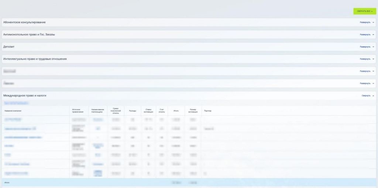This screenshot has height=188, width=378.
Task: Click the chevron arrow on Антимонопольное право row
Action: coord(373,35)
